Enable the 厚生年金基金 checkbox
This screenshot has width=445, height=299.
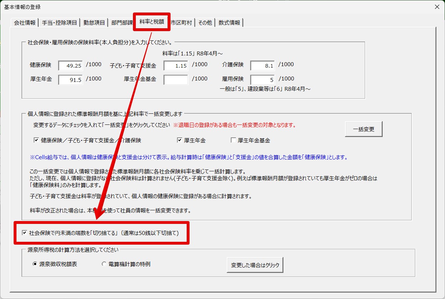tap(233, 140)
